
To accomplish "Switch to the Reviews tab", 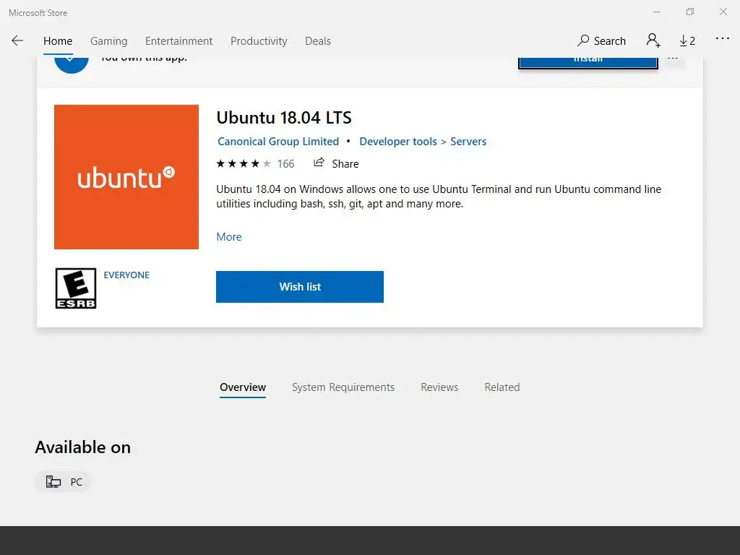I will point(439,387).
